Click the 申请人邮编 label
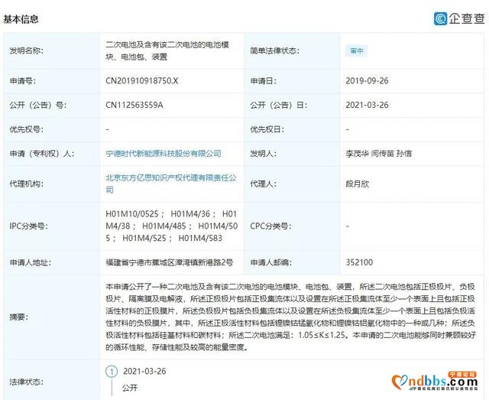This screenshot has width=489, height=400. coord(270,262)
